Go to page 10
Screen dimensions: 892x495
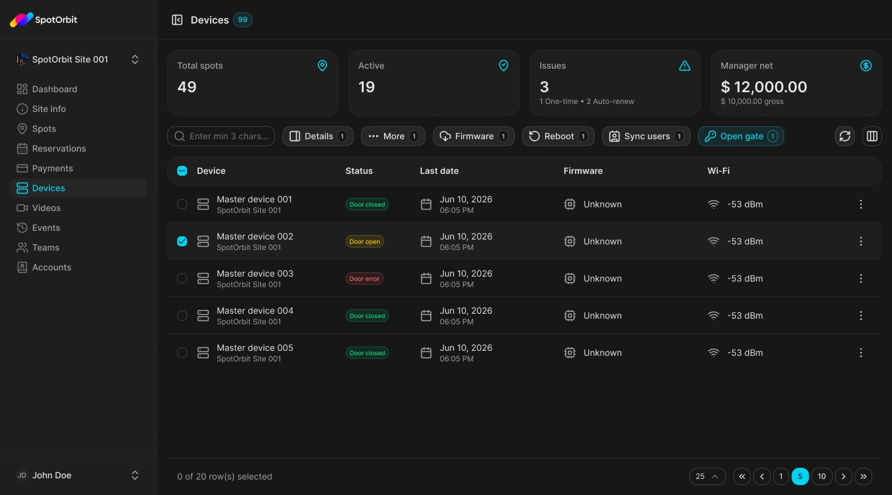[821, 476]
